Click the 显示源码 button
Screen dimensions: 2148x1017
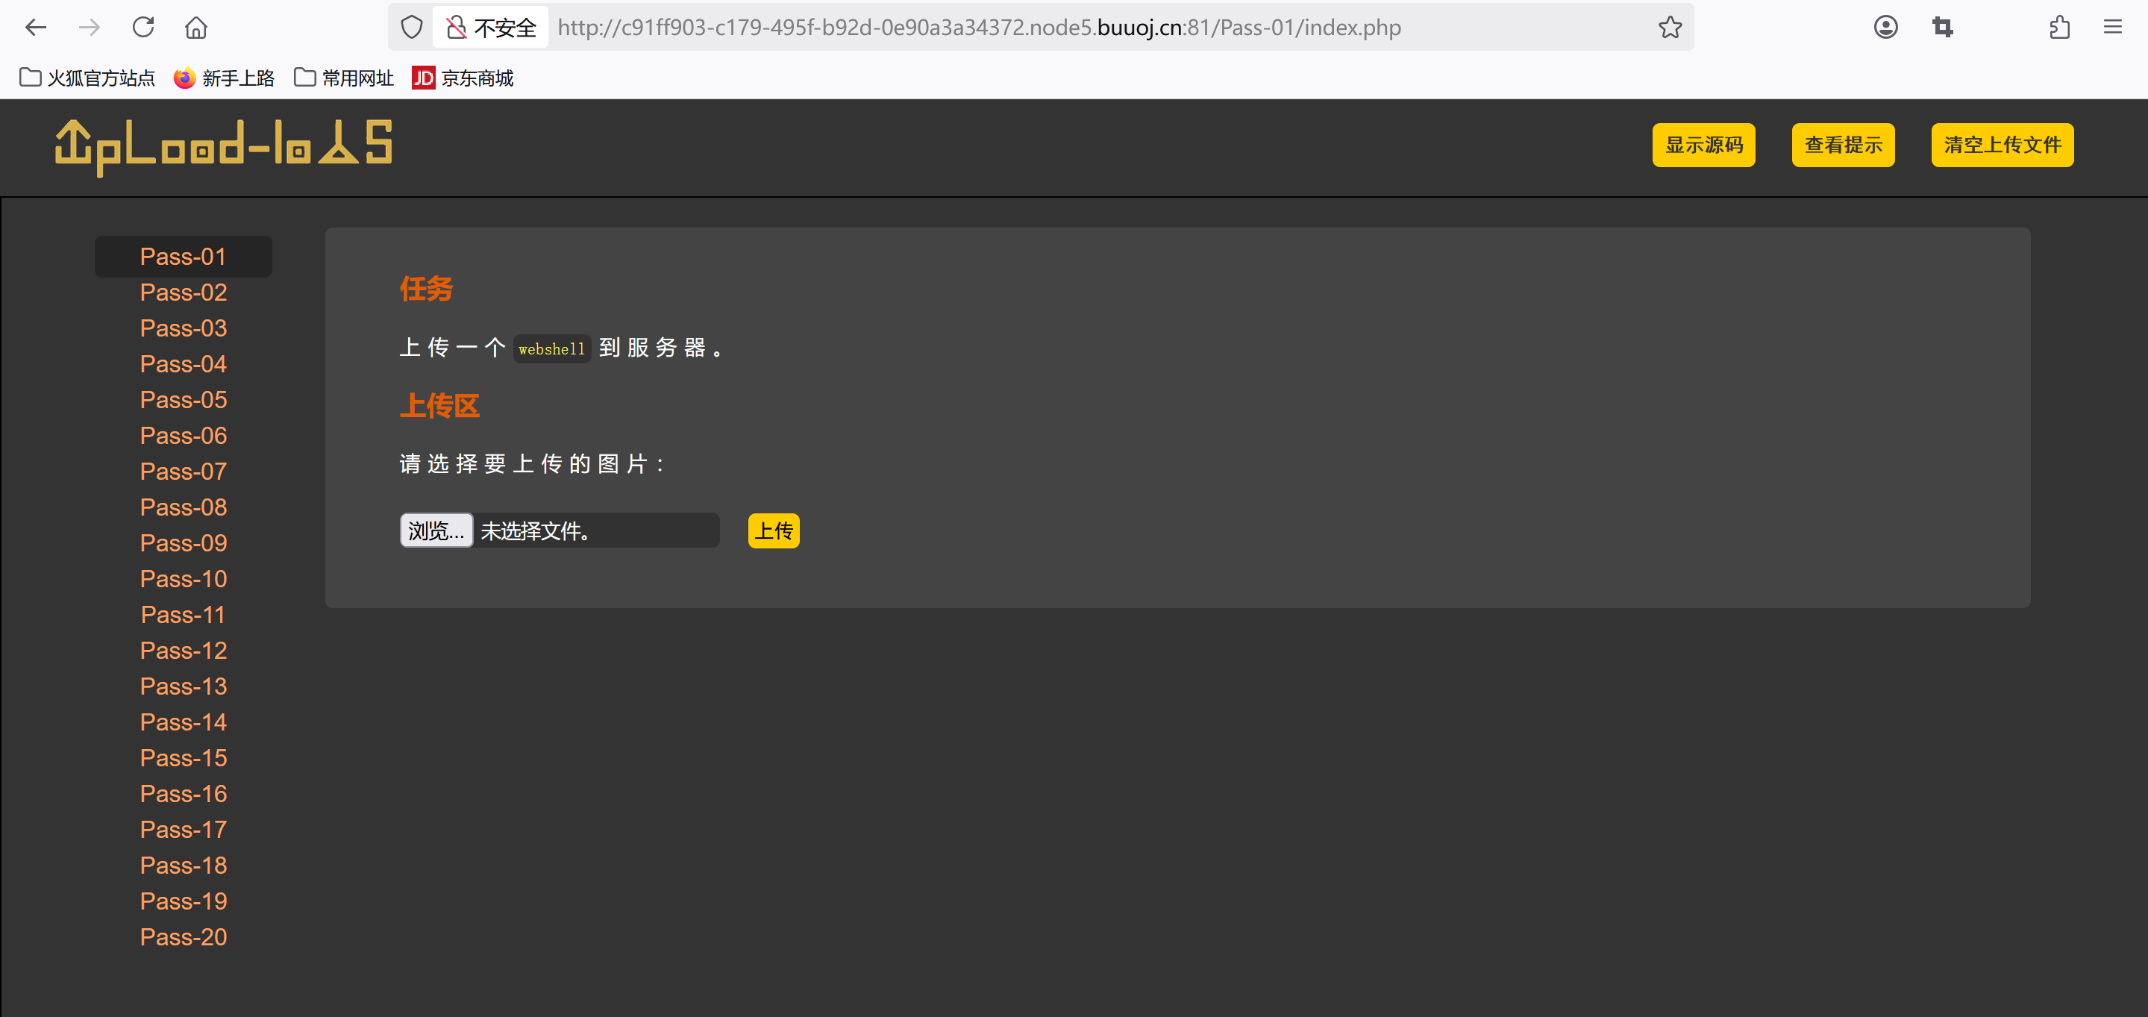(1703, 145)
